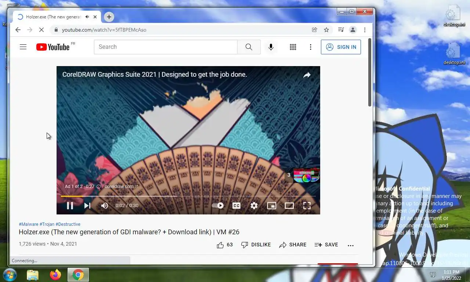Viewport: 470px width, 282px height.
Task: Close the Holzer.exe tab
Action: [95, 17]
